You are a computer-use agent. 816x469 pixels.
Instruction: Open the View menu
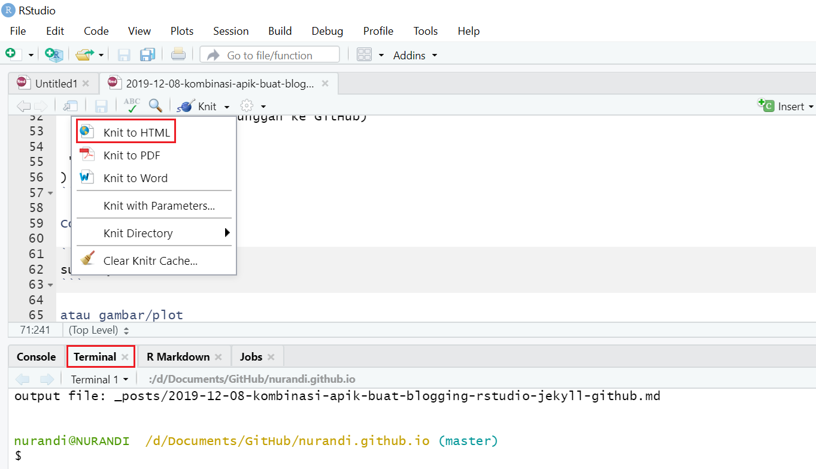tap(139, 31)
